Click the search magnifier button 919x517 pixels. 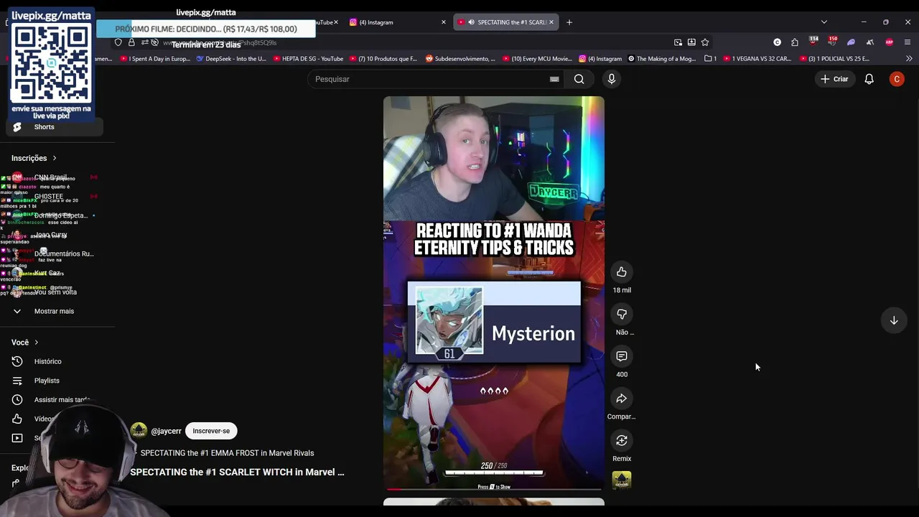pos(579,79)
